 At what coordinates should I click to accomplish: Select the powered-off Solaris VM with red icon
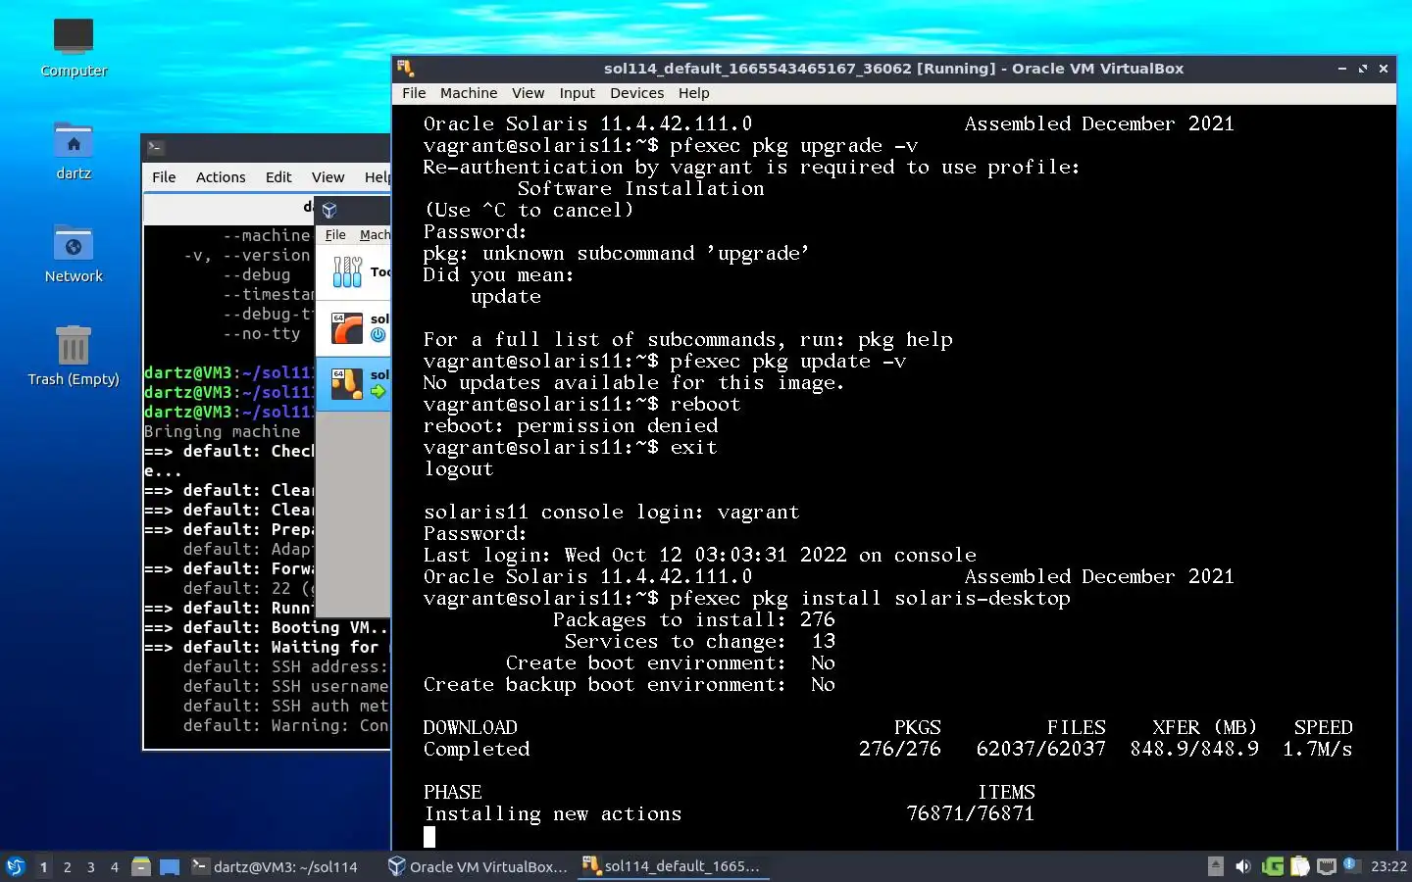coord(347,327)
